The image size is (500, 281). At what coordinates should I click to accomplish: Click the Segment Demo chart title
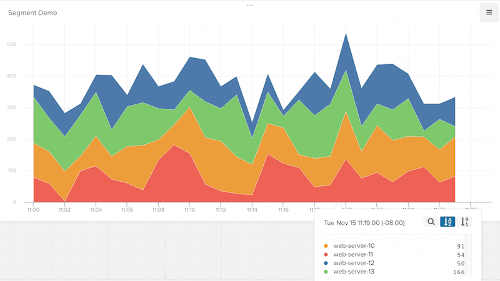(x=32, y=12)
